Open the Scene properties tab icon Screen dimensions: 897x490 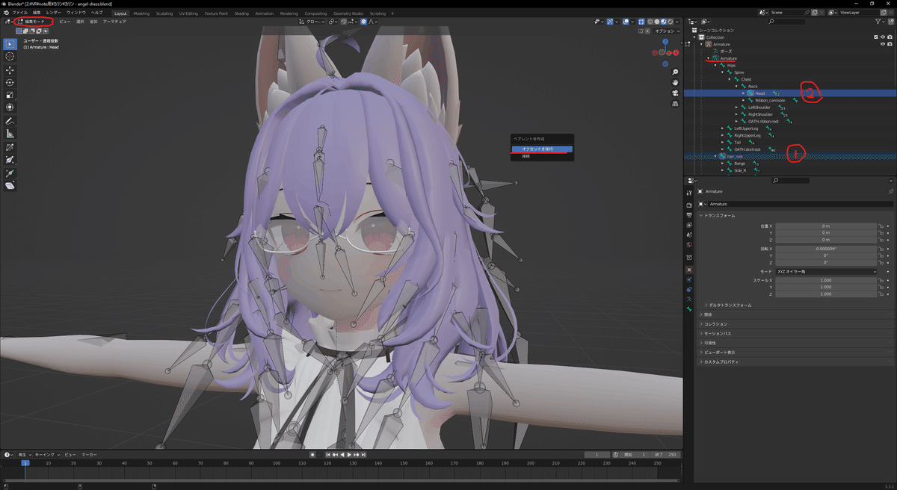tap(689, 235)
